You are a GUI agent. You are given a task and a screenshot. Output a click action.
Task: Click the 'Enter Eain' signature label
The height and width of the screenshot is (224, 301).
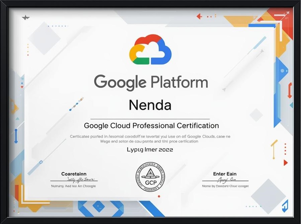coord(225,174)
